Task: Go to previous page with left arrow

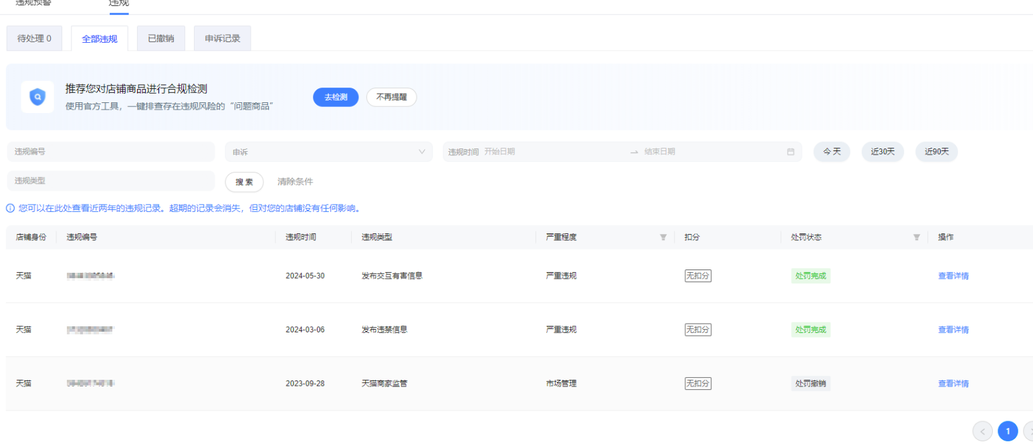Action: click(x=982, y=431)
